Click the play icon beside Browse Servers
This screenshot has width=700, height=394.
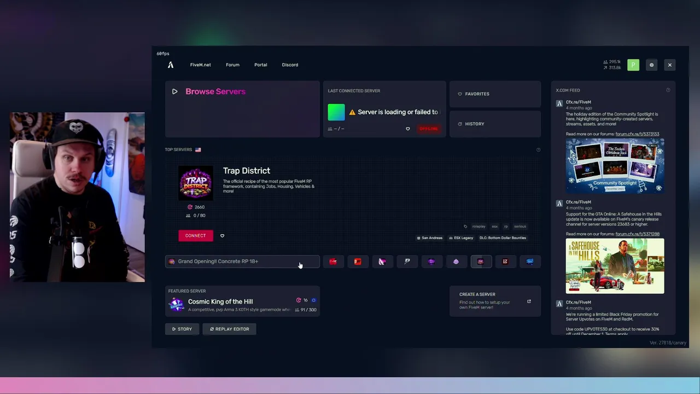point(174,91)
